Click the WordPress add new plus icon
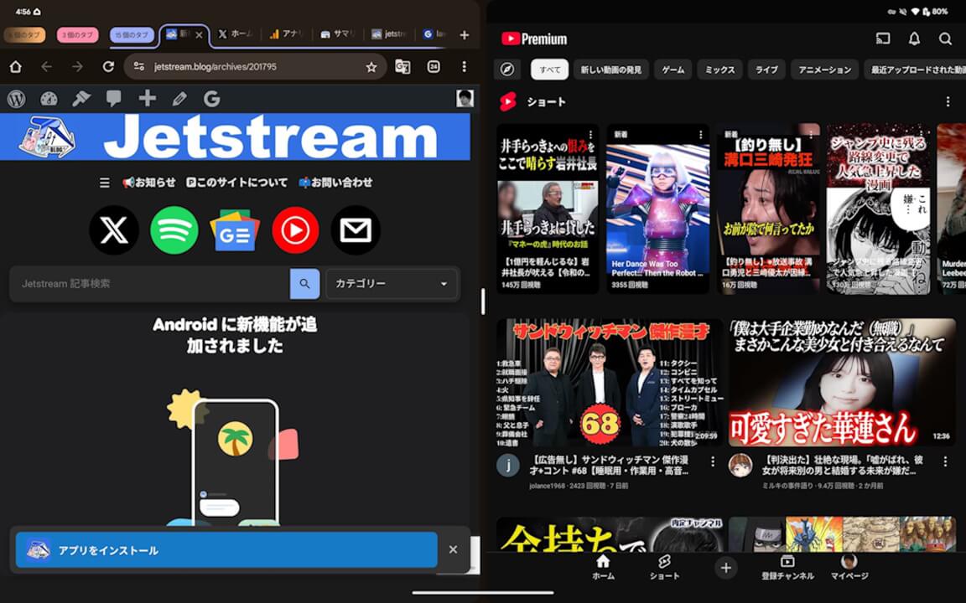This screenshot has width=966, height=603. [148, 99]
